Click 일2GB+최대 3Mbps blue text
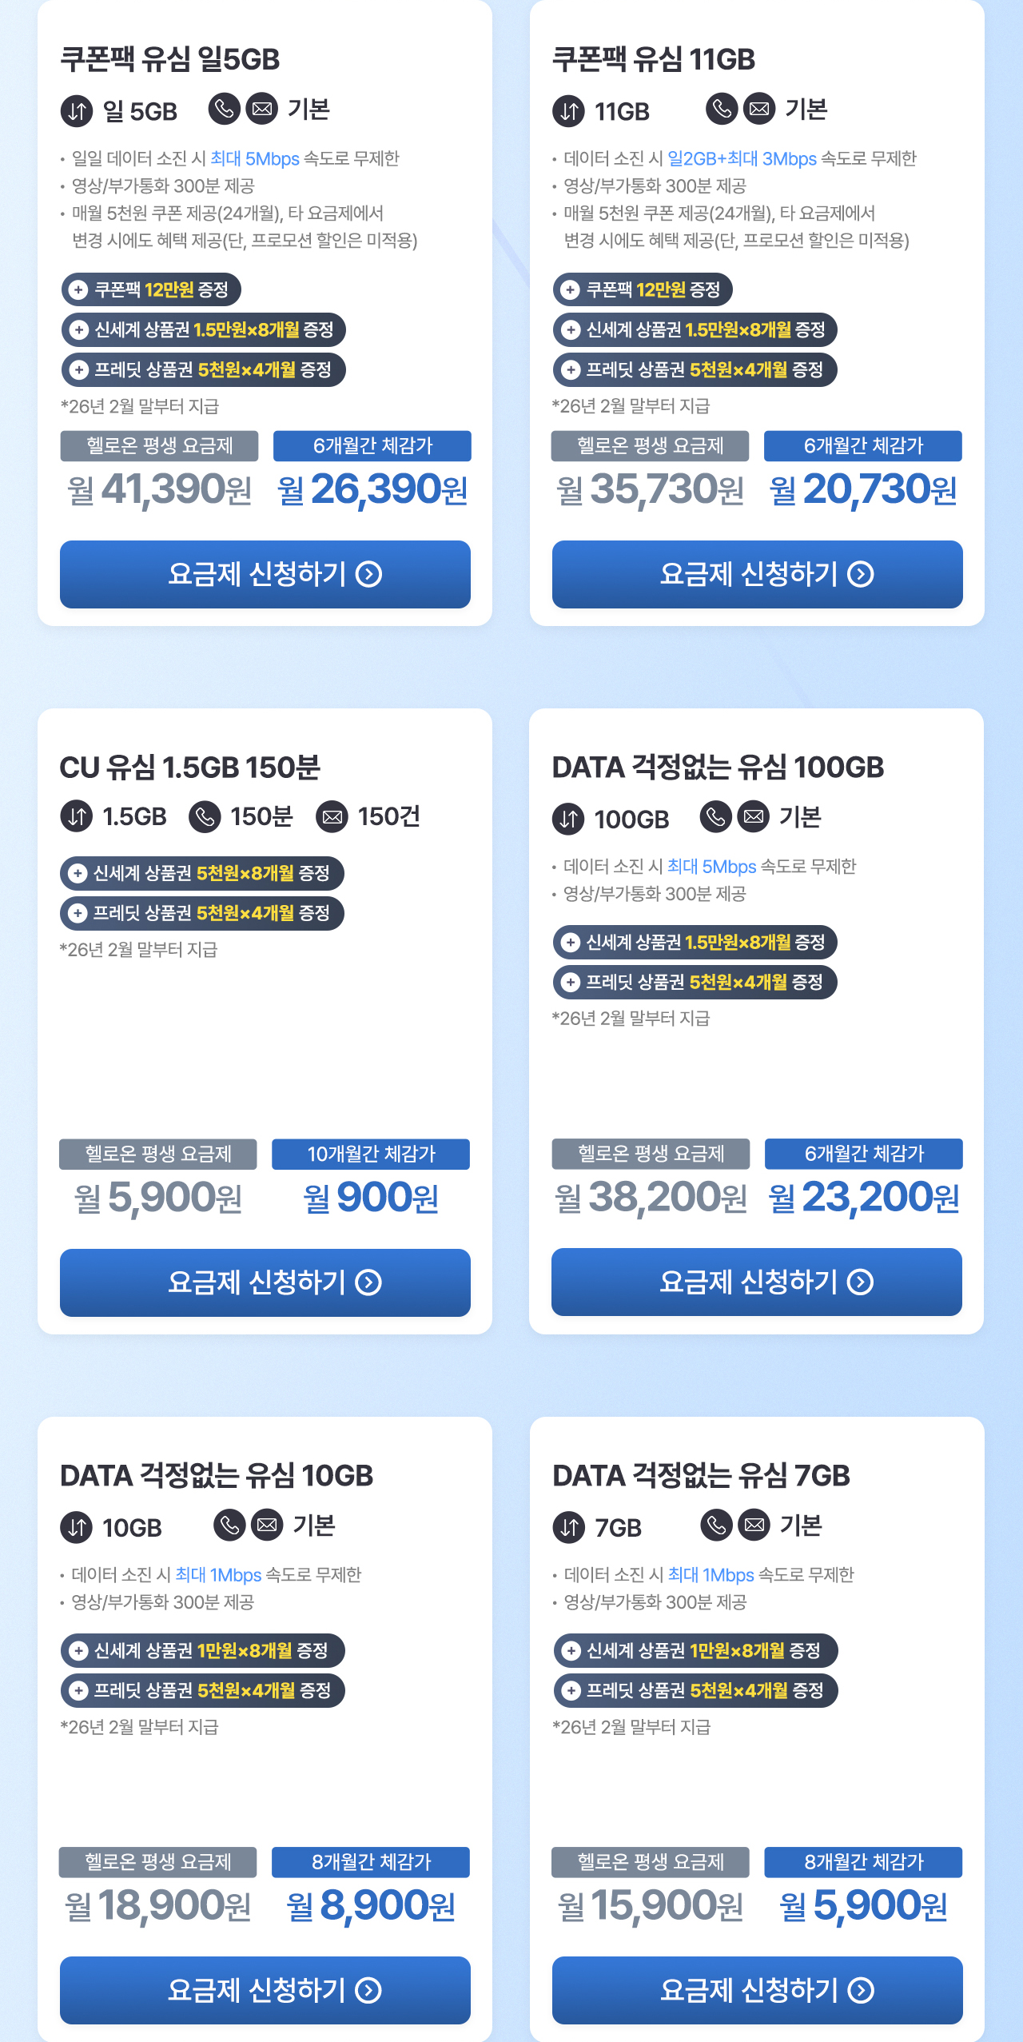 click(x=742, y=159)
